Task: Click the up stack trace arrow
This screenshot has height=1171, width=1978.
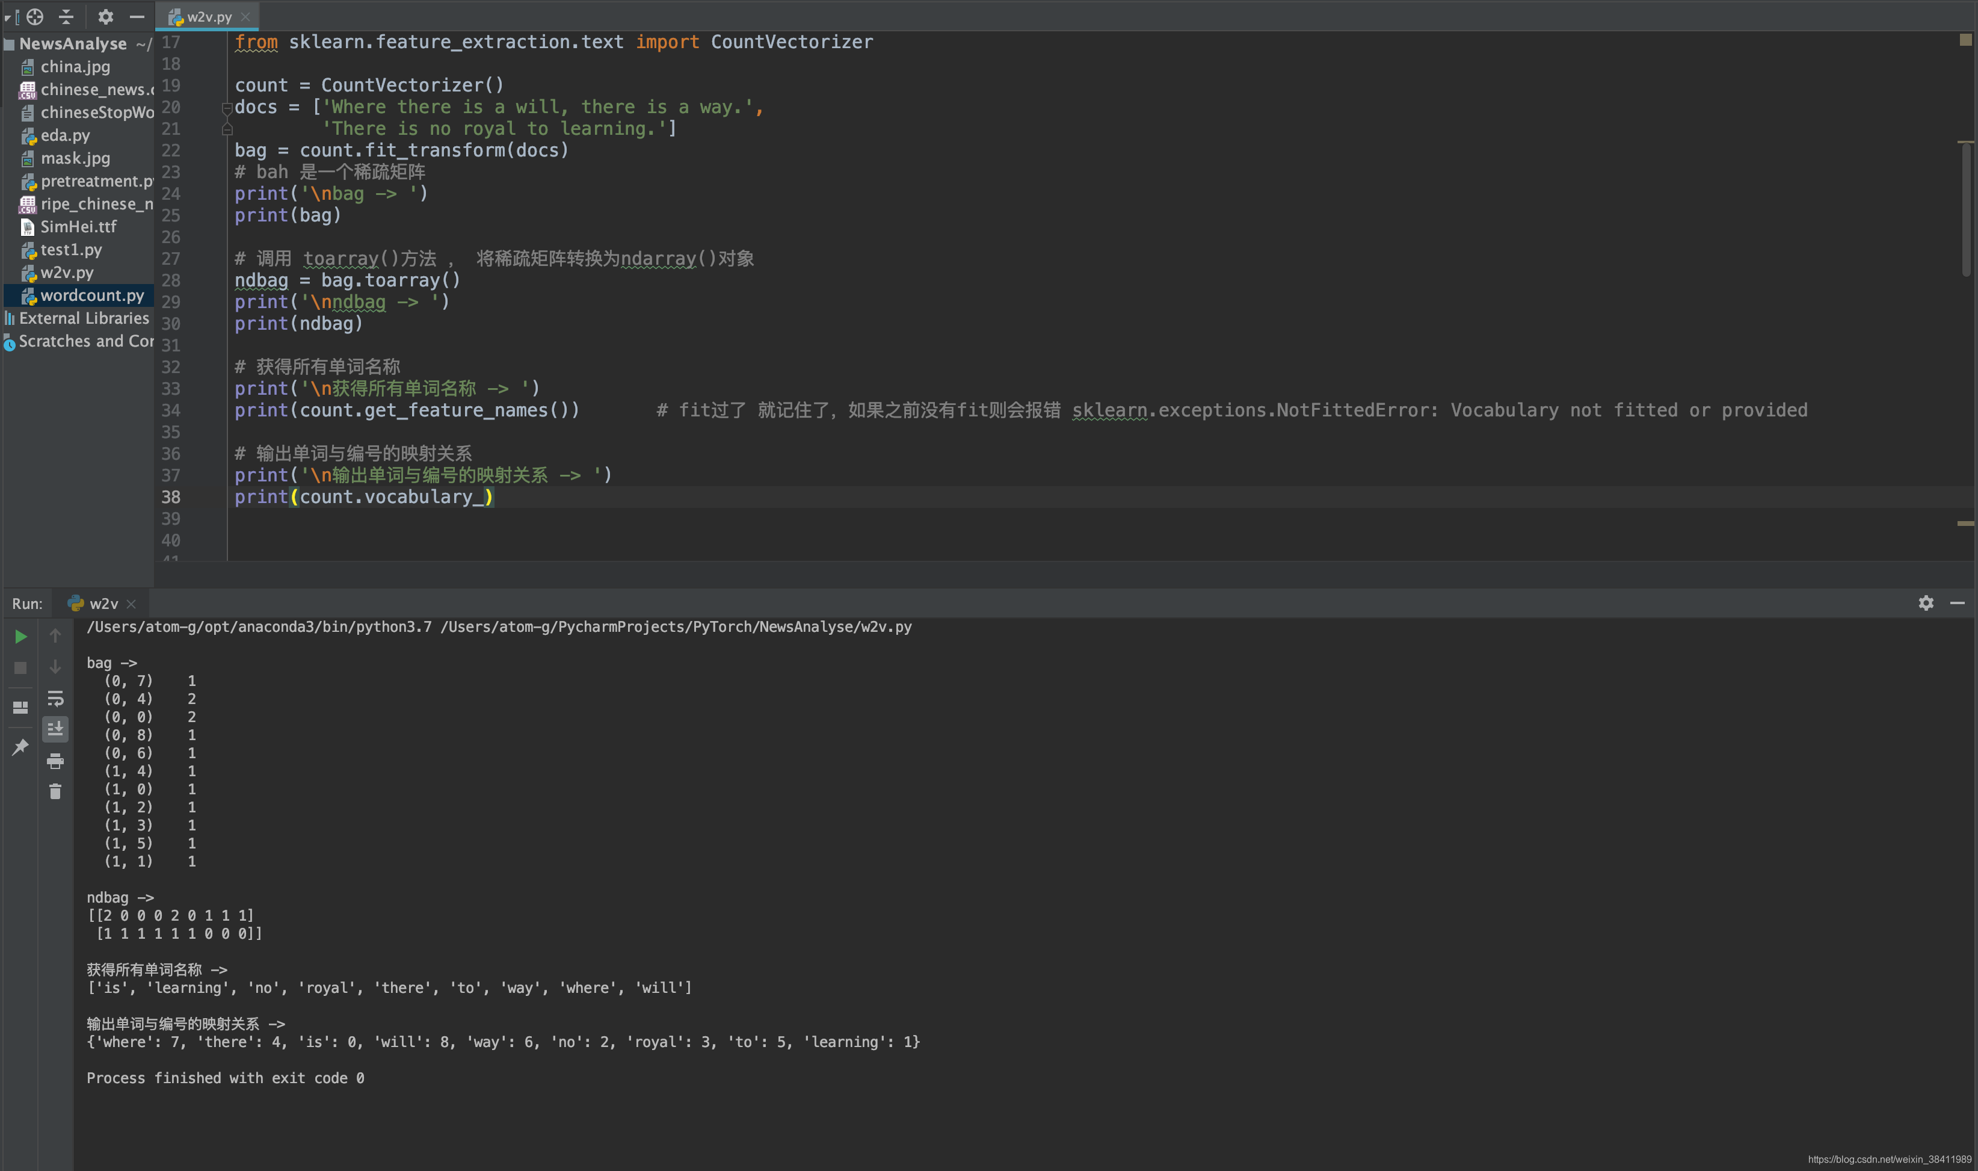Action: [x=55, y=635]
